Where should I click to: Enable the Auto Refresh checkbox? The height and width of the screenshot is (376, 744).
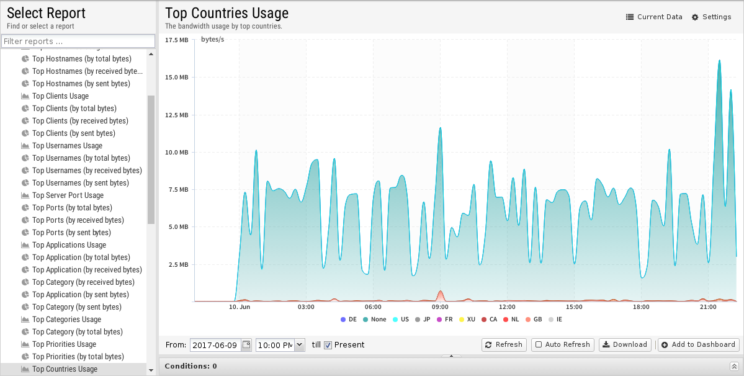(x=539, y=344)
